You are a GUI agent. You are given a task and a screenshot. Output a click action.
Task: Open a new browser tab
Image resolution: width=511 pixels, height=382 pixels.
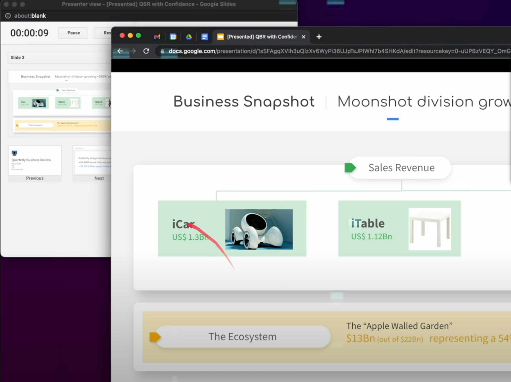click(319, 37)
